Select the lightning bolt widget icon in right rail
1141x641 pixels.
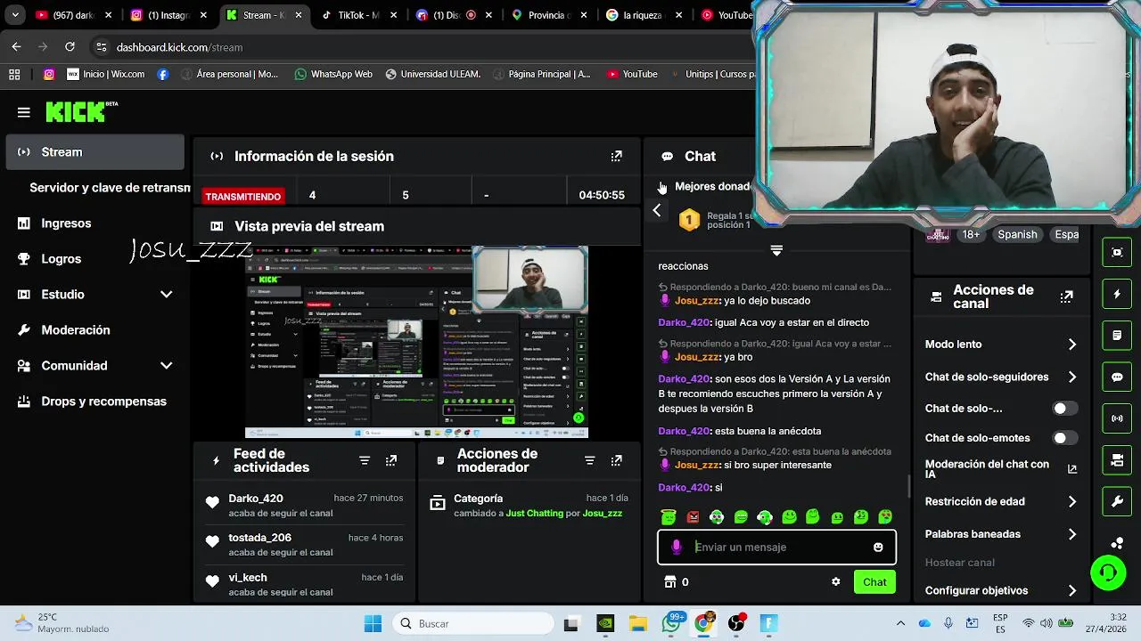click(1117, 294)
